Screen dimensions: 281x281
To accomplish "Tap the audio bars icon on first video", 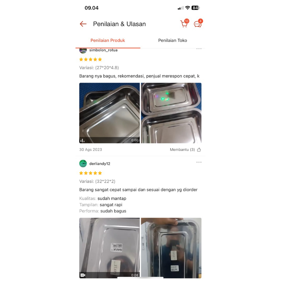I will pyautogui.click(x=82, y=140).
